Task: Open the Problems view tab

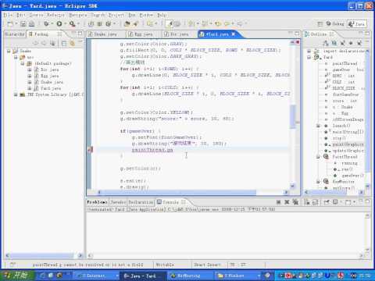Action: tap(97, 202)
